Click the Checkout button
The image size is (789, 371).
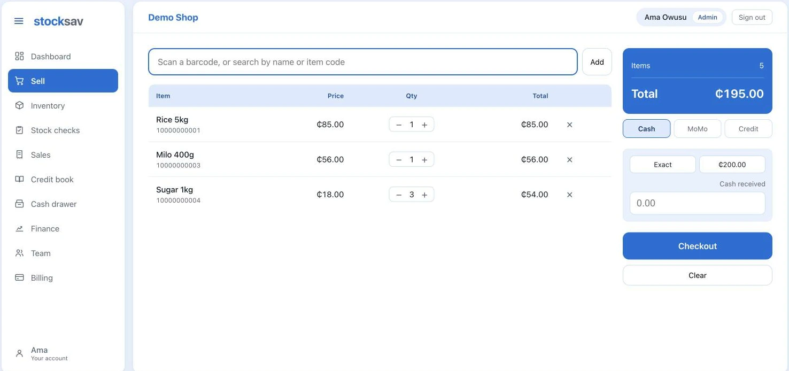(x=698, y=246)
